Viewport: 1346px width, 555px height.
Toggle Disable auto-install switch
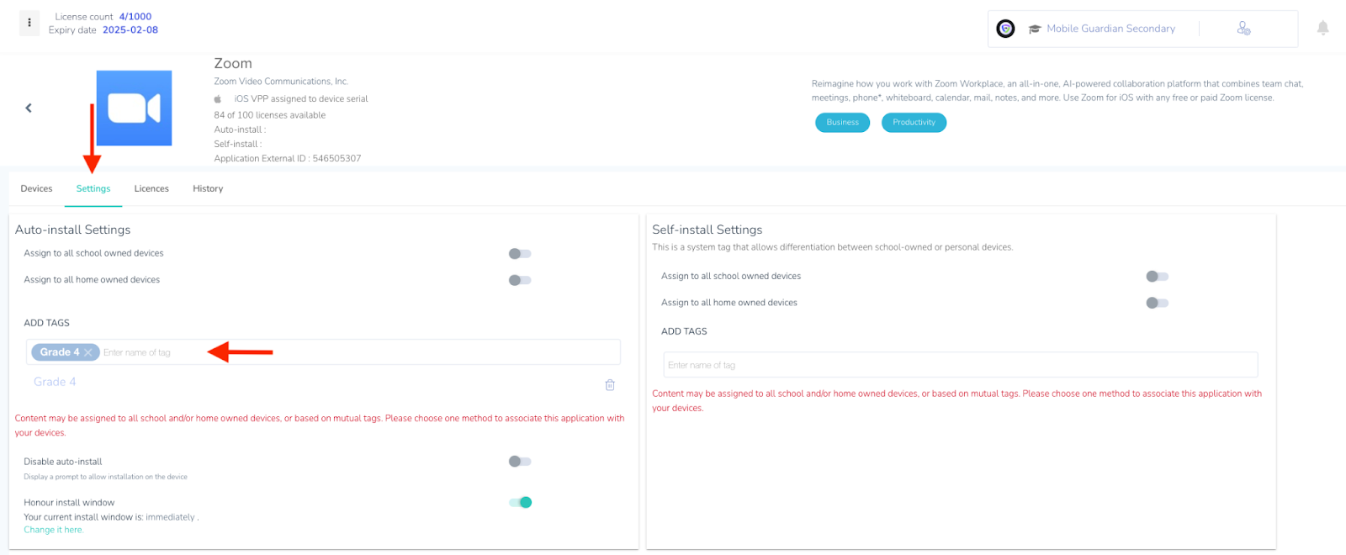click(520, 461)
